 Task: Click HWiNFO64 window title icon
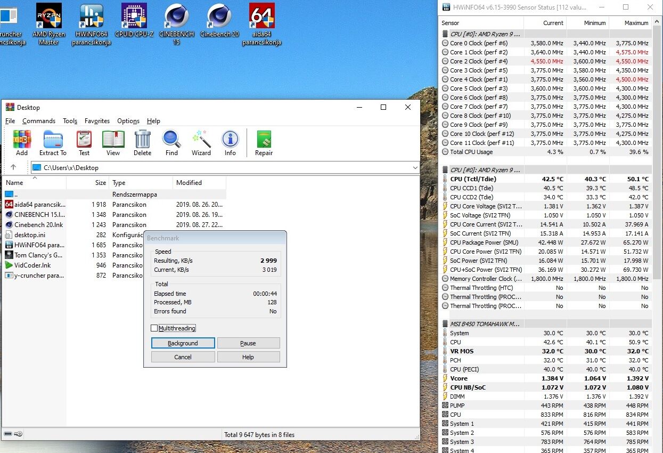click(446, 7)
